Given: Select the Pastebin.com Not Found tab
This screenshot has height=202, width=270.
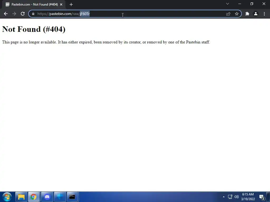Looking at the screenshot, I should click(x=34, y=4).
